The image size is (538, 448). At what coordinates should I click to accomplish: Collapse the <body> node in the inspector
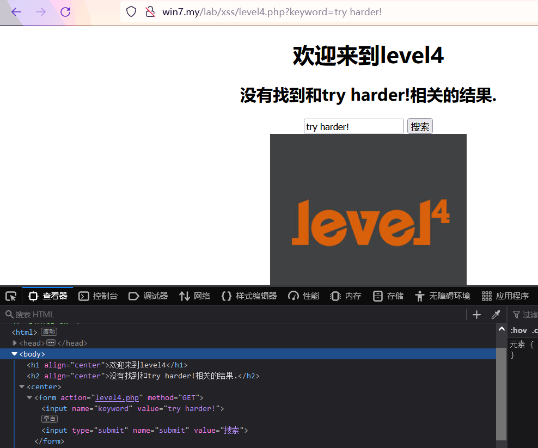click(x=15, y=354)
